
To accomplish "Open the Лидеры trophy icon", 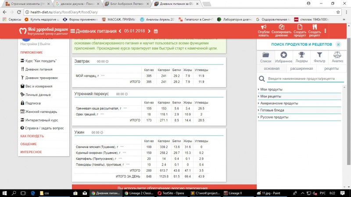I will [301, 55].
